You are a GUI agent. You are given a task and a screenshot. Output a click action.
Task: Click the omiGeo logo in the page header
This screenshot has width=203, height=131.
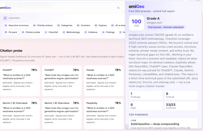tap(5, 8)
